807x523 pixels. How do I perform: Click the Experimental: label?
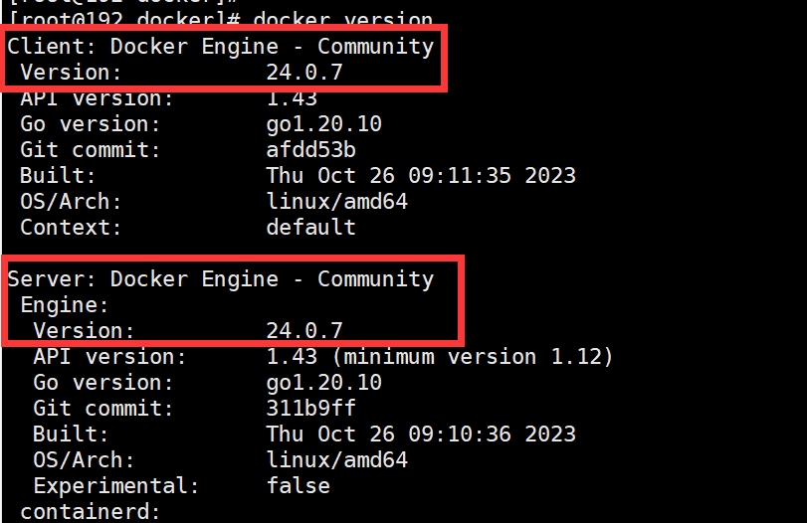tap(116, 486)
